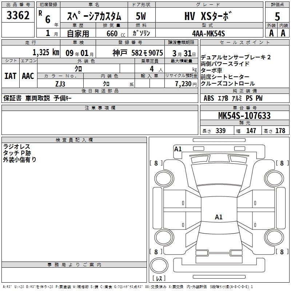Click the mileage 1,325 km
The height and width of the screenshot is (291, 291).
click(x=46, y=52)
